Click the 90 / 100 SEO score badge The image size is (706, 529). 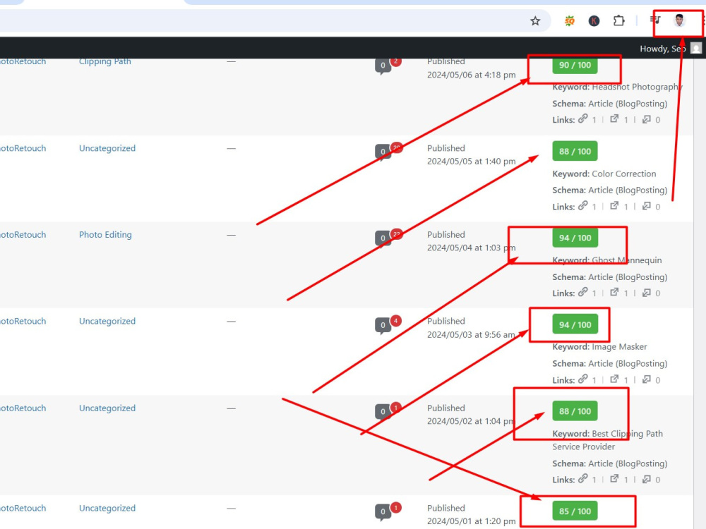pos(575,65)
